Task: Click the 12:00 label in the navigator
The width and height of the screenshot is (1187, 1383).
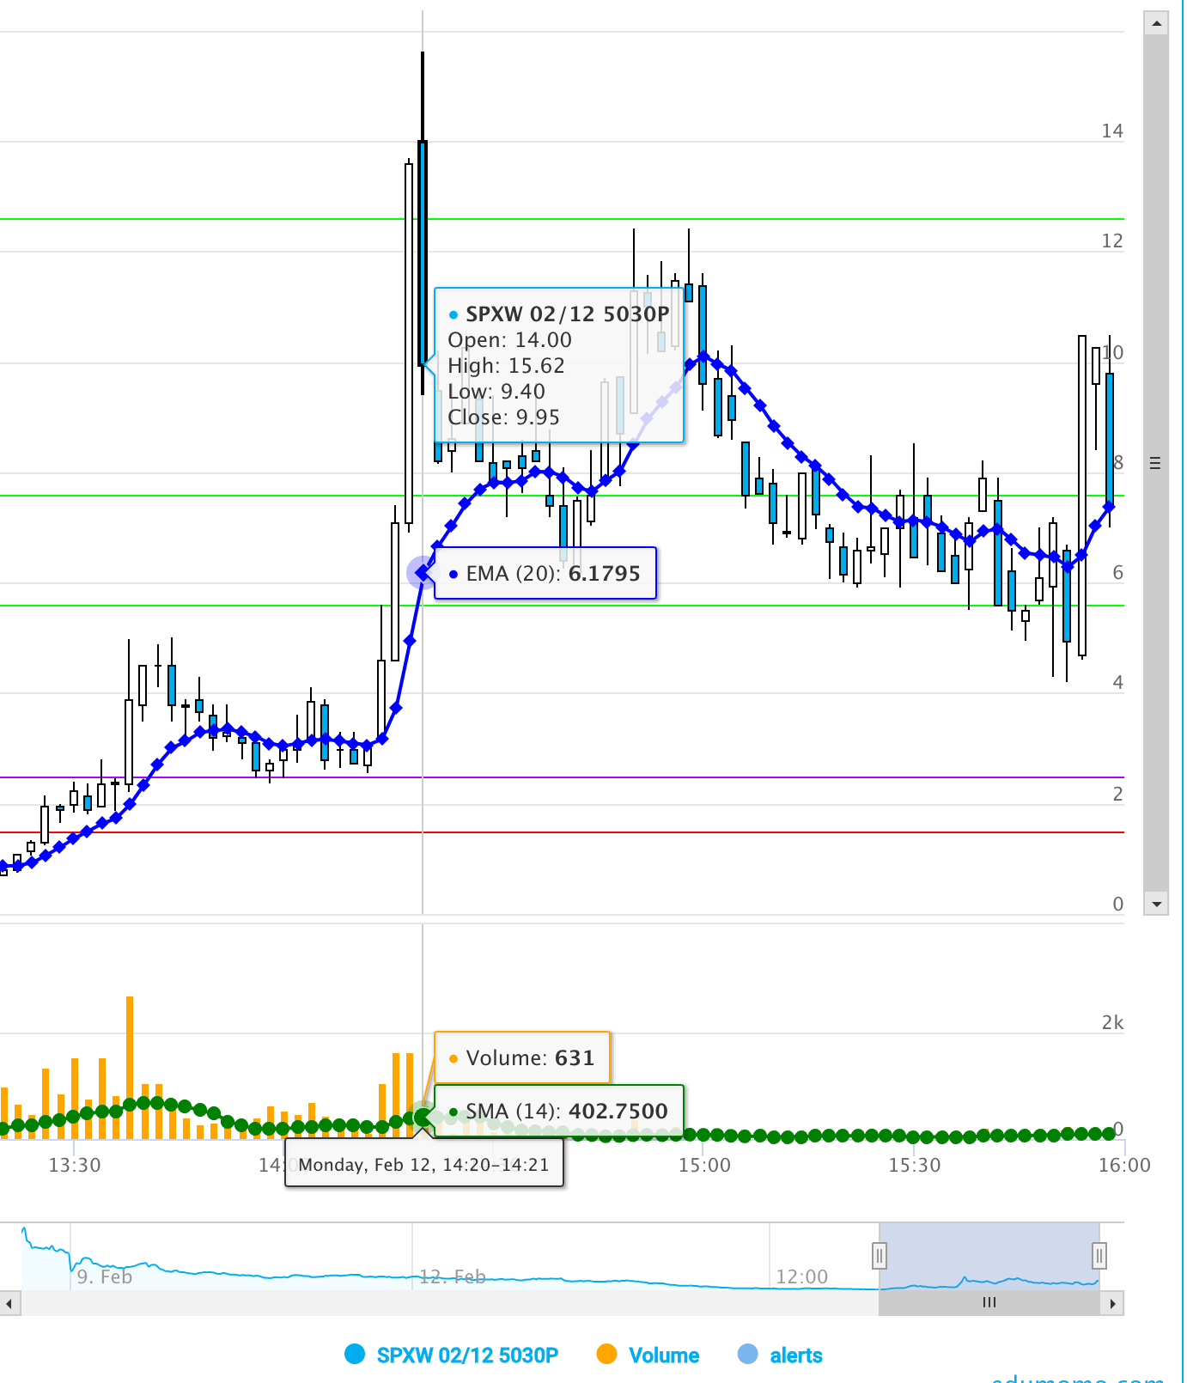Action: 802,1276
